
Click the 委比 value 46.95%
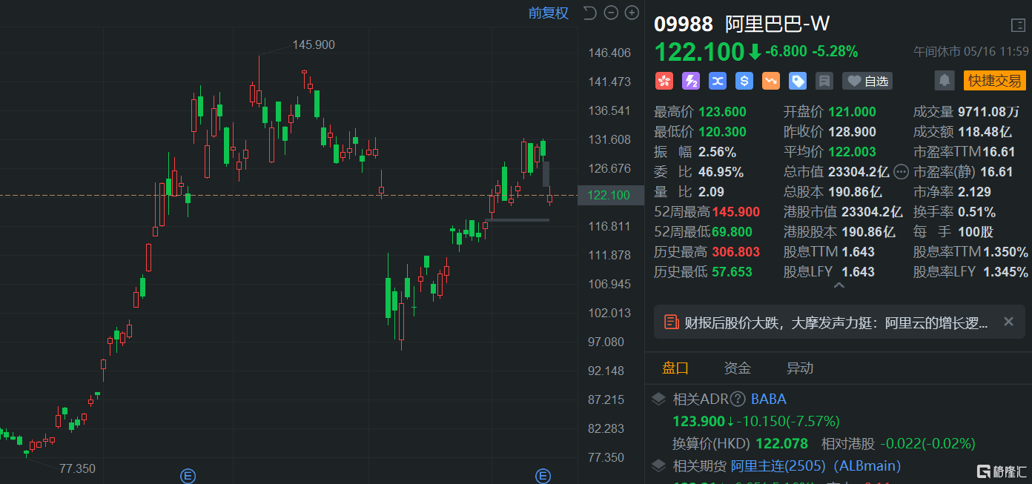(721, 172)
